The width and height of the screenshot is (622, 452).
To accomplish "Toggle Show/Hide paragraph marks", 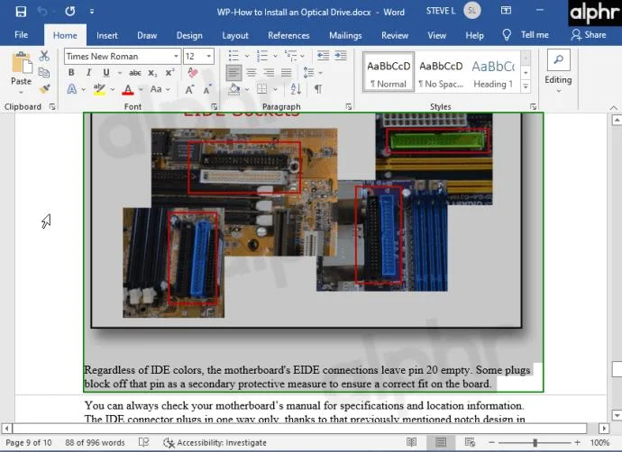I will (x=318, y=89).
